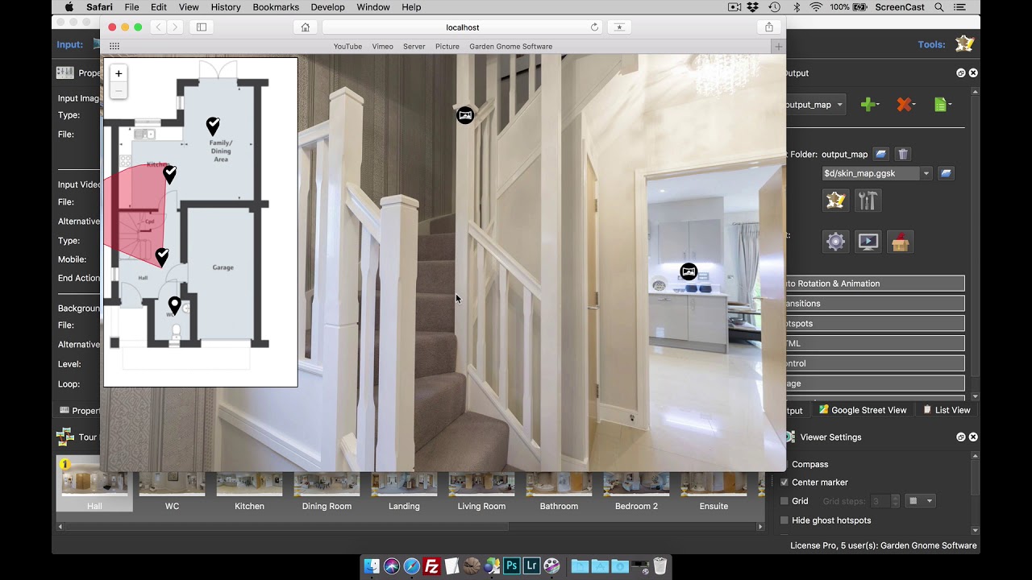Expand the Transitions section
The image size is (1032, 580).
point(876,304)
